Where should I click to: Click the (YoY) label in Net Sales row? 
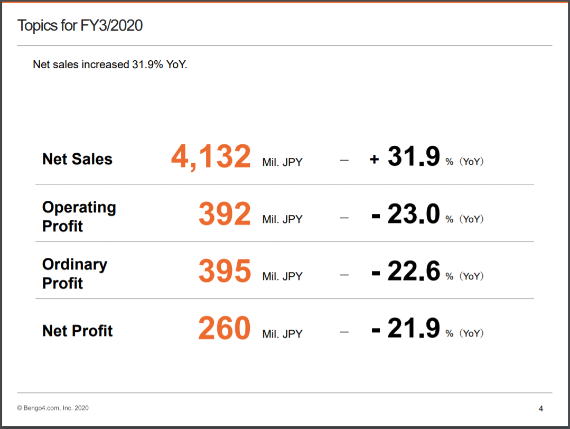point(472,162)
